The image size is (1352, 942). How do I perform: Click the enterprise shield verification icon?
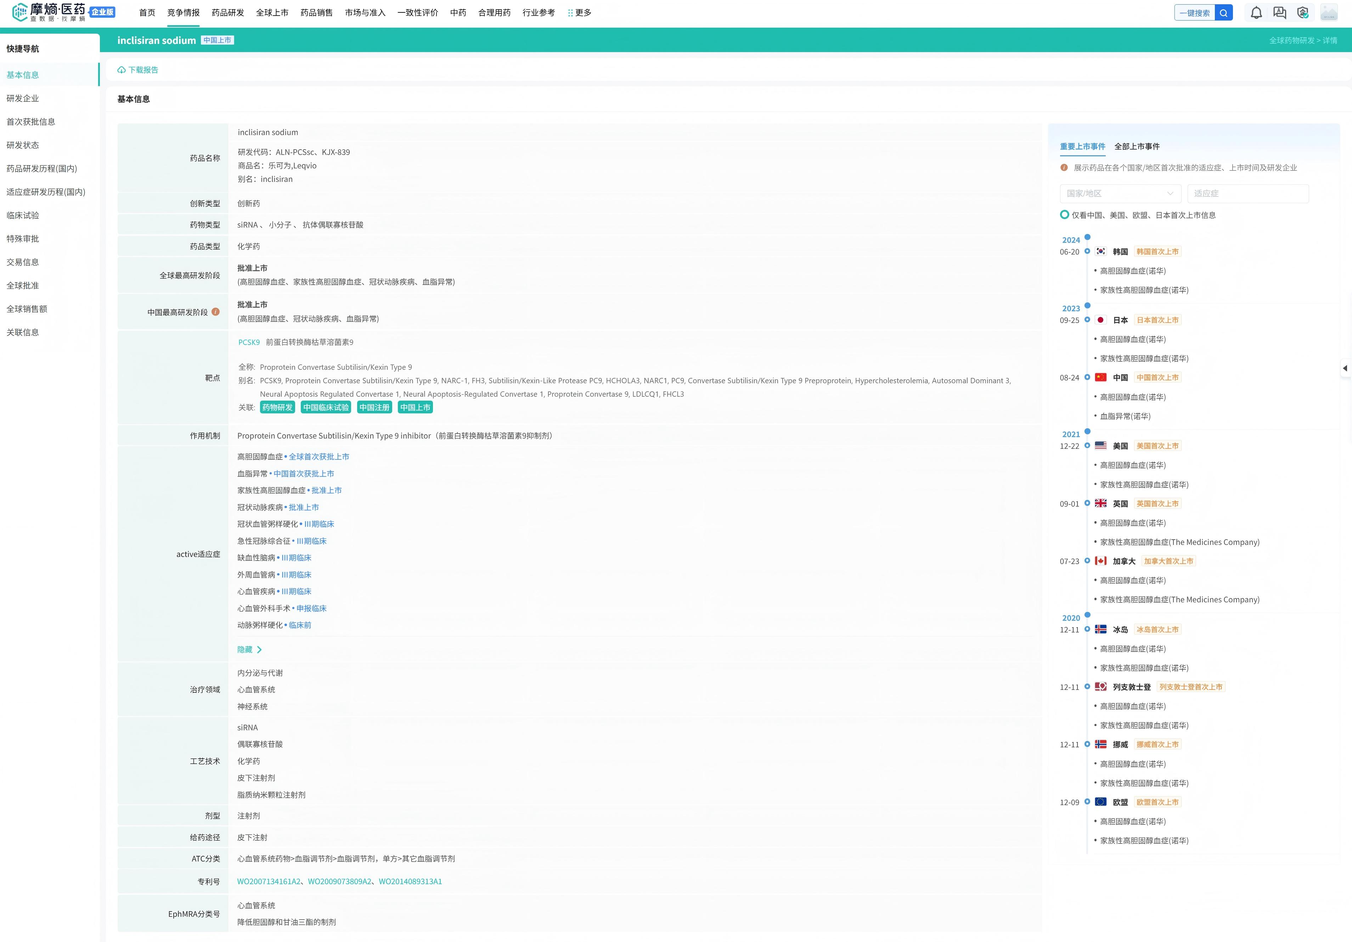tap(1302, 13)
